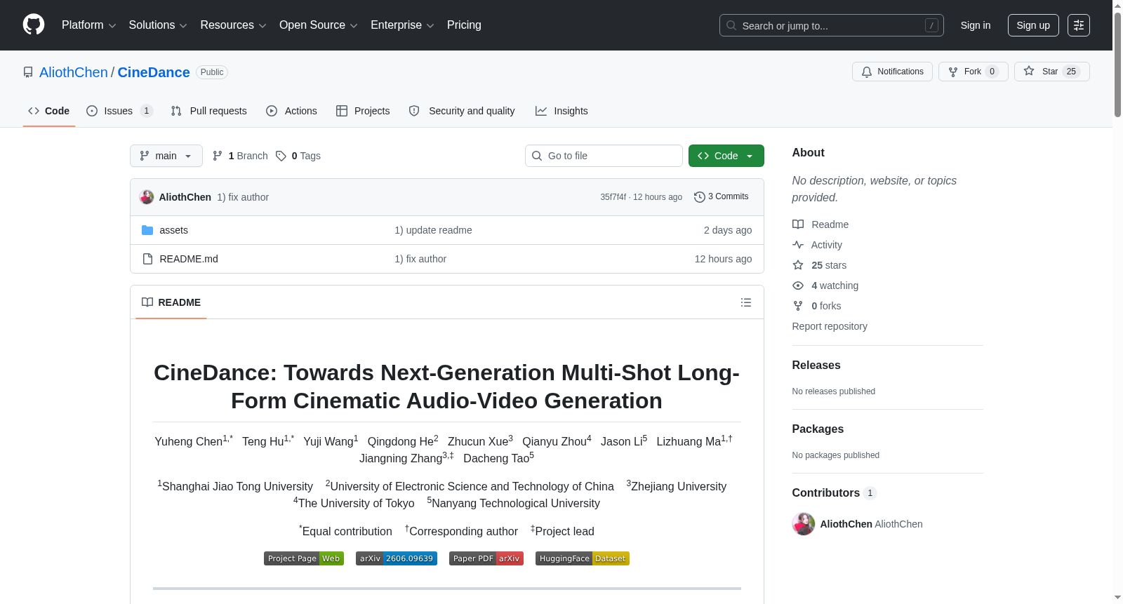Click the Notifications bell button

(x=892, y=72)
